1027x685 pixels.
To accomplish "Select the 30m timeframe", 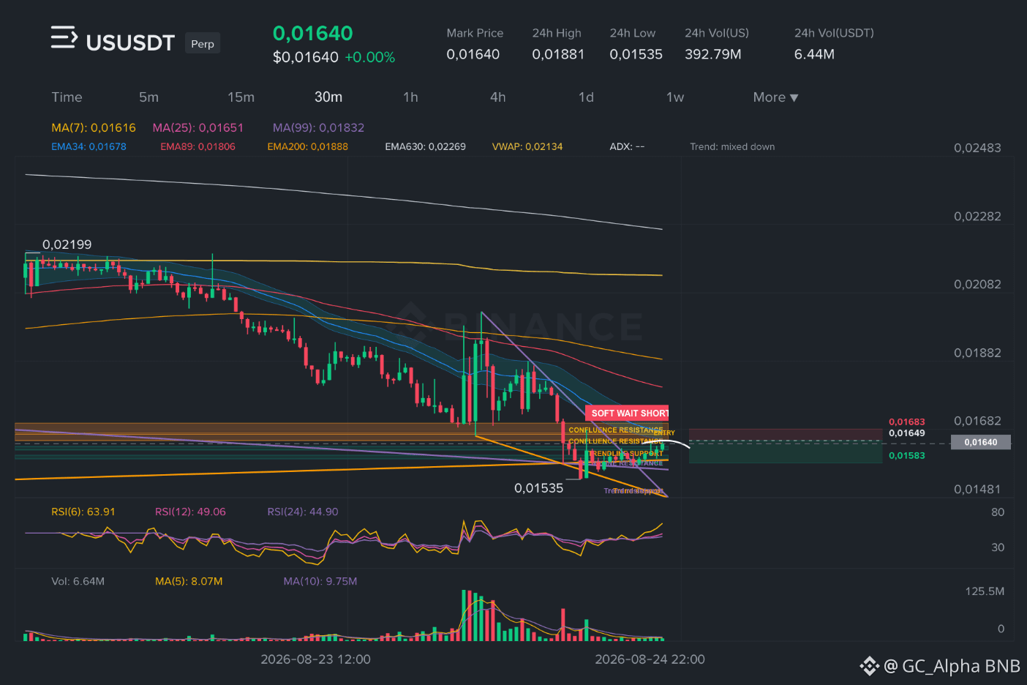I will [328, 97].
